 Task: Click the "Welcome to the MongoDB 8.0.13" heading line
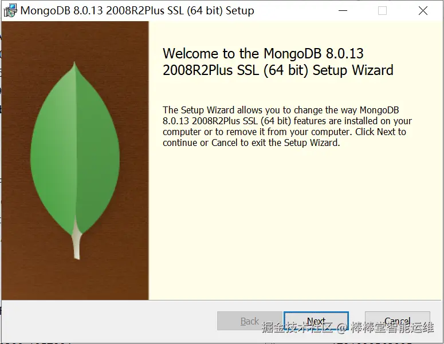(263, 53)
